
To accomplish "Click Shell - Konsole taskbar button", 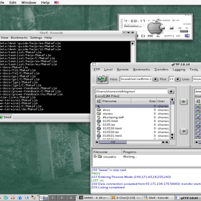I will tap(159, 198).
